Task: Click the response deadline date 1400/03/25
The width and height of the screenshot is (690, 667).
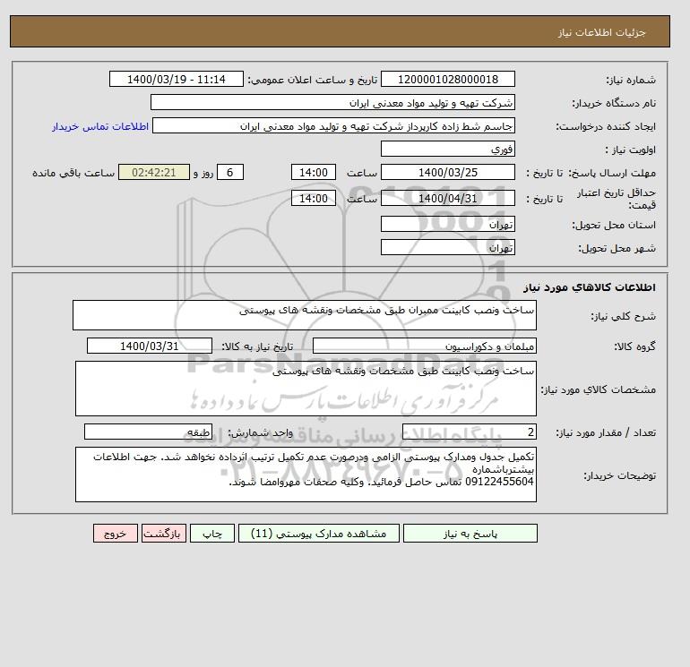Action: (x=447, y=173)
